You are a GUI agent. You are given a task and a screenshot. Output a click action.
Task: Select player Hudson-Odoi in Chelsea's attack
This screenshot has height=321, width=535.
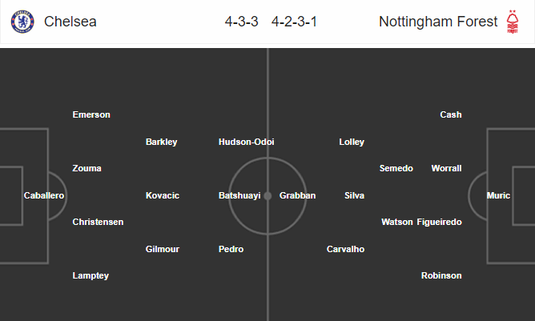pos(247,142)
